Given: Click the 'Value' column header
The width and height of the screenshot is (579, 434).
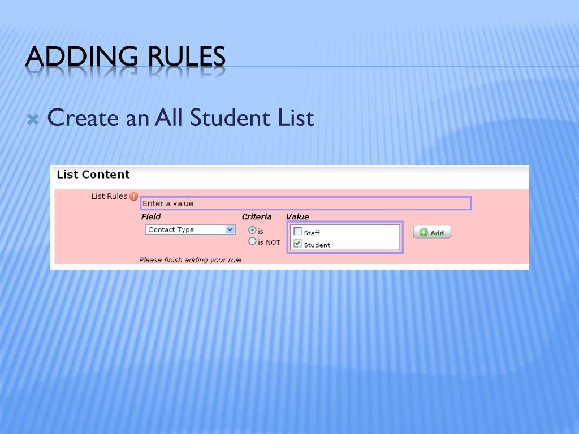Looking at the screenshot, I should 297,216.
